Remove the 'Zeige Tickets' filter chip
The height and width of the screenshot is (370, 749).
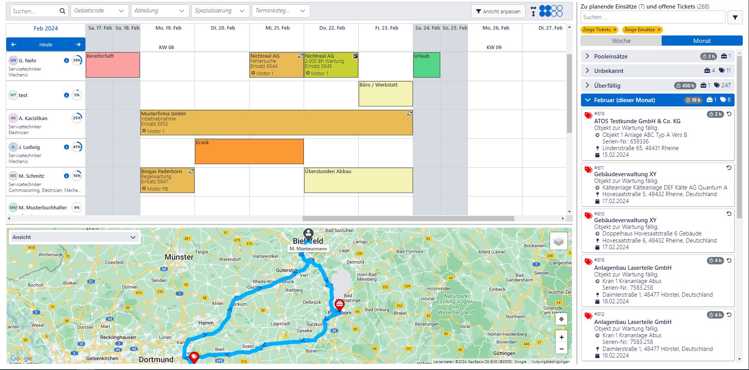pyautogui.click(x=615, y=30)
